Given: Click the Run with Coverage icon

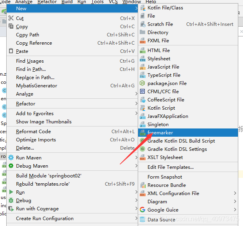Looking at the screenshot, I should (11, 208).
